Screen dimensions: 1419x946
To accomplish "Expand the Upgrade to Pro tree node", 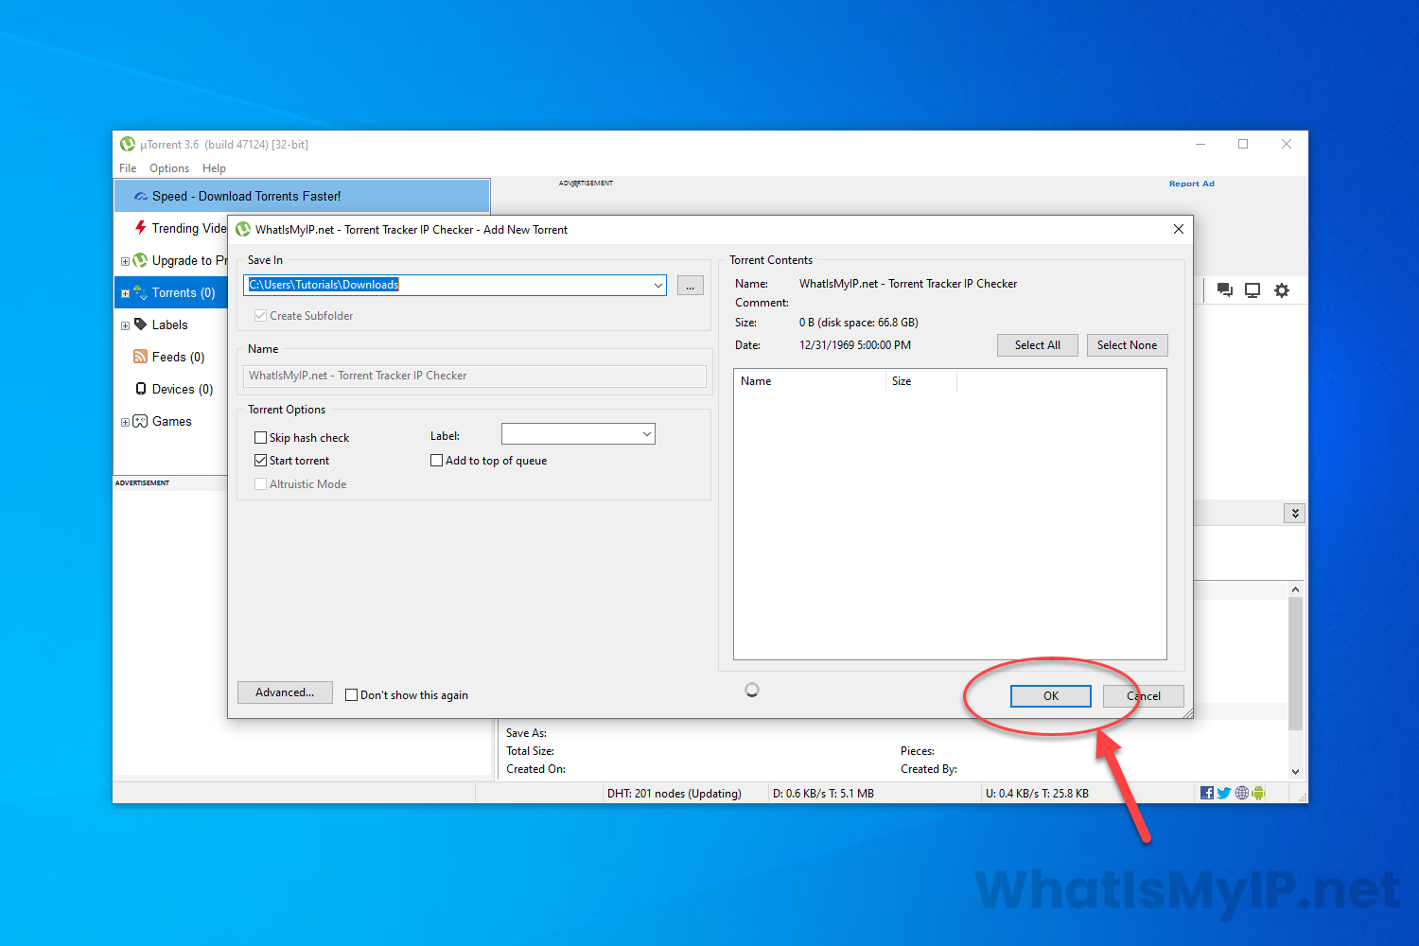I will [125, 261].
